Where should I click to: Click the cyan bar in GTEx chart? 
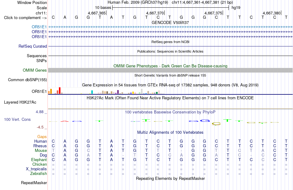(x=92, y=92)
